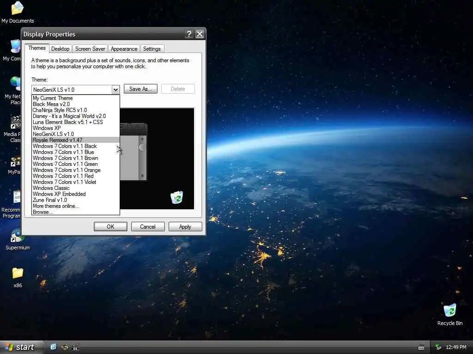
Task: Click Browse... in theme list
Action: [x=76, y=212]
